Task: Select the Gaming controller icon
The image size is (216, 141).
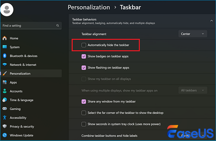Action: [x=5, y=109]
